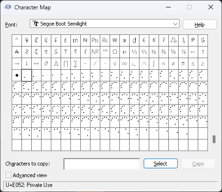This screenshot has height=192, width=222.
Task: Select the up arrow ↑ character
Action: tap(203, 52)
